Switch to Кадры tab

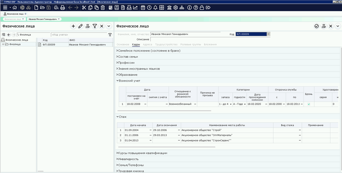tap(136, 44)
